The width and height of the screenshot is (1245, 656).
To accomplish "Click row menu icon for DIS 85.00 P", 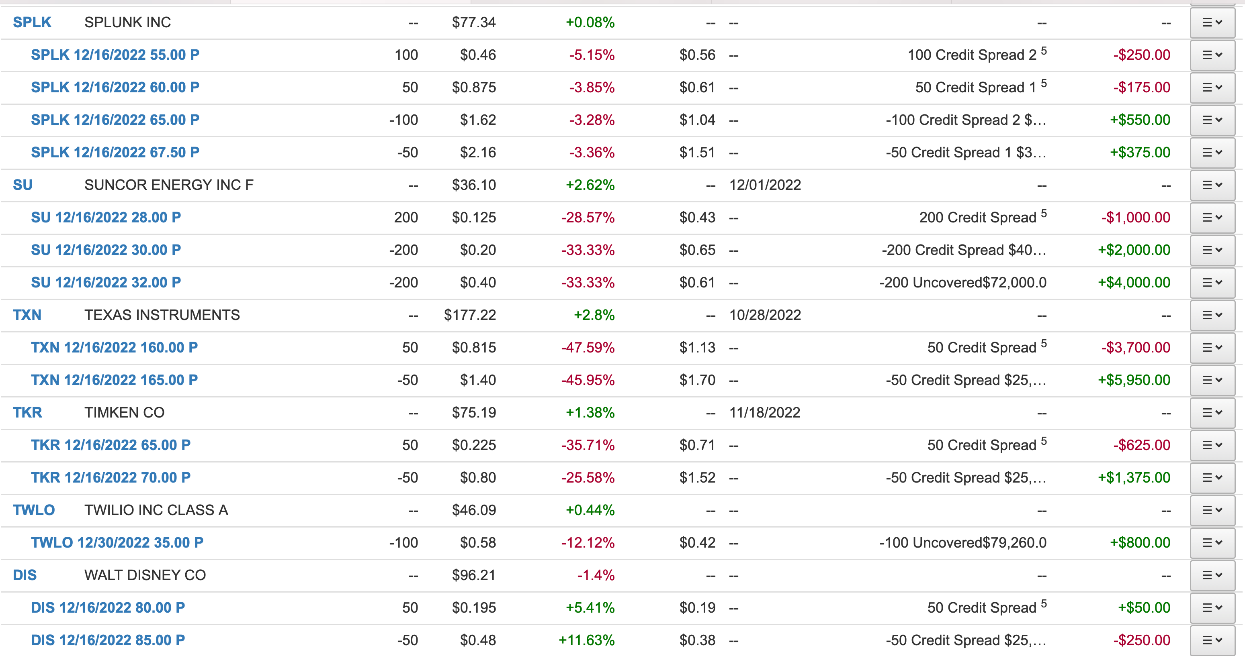I will (x=1212, y=641).
